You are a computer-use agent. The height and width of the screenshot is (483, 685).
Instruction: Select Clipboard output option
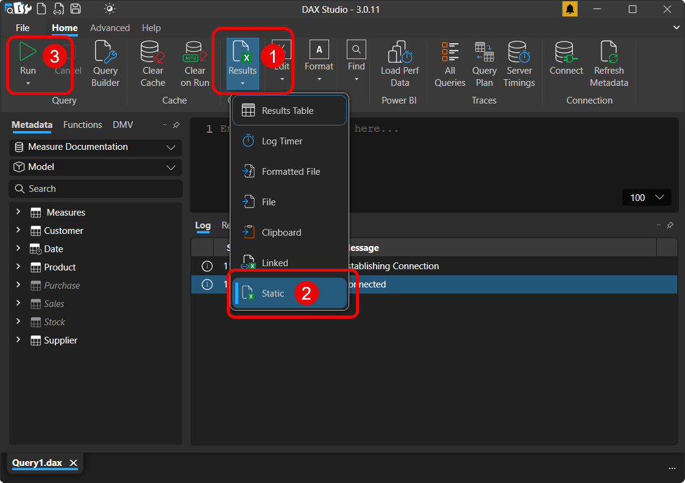point(289,232)
